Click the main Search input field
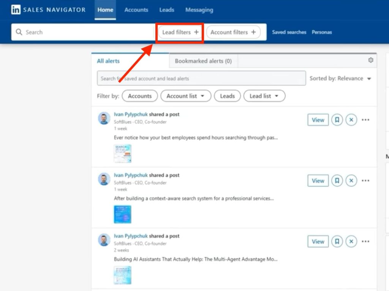This screenshot has width=389, height=291. [83, 32]
